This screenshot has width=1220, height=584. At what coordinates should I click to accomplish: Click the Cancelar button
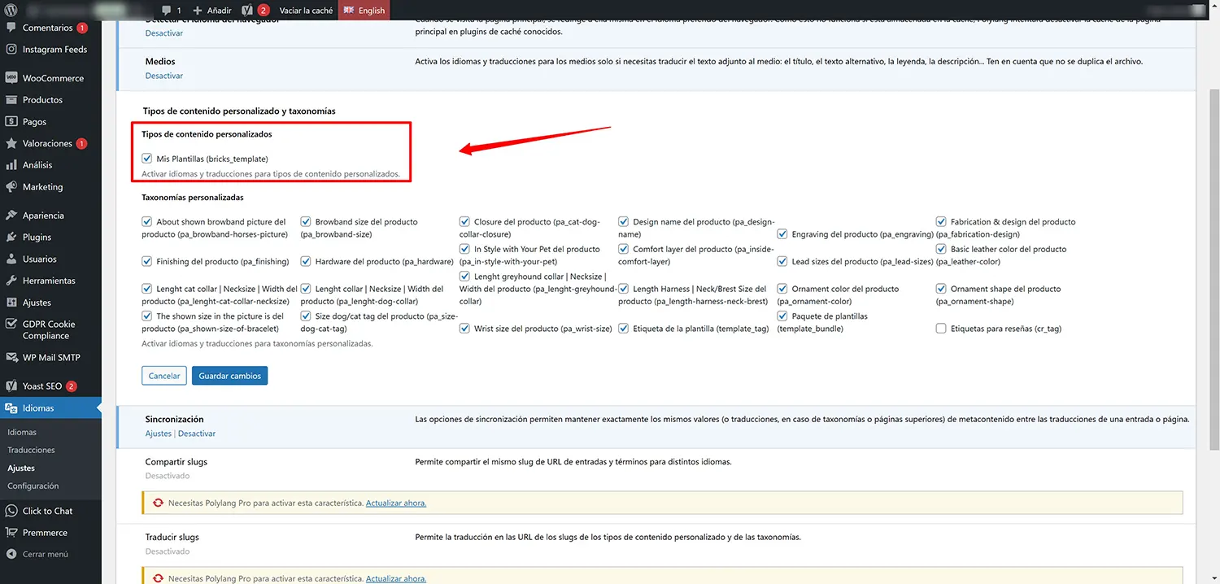click(164, 376)
